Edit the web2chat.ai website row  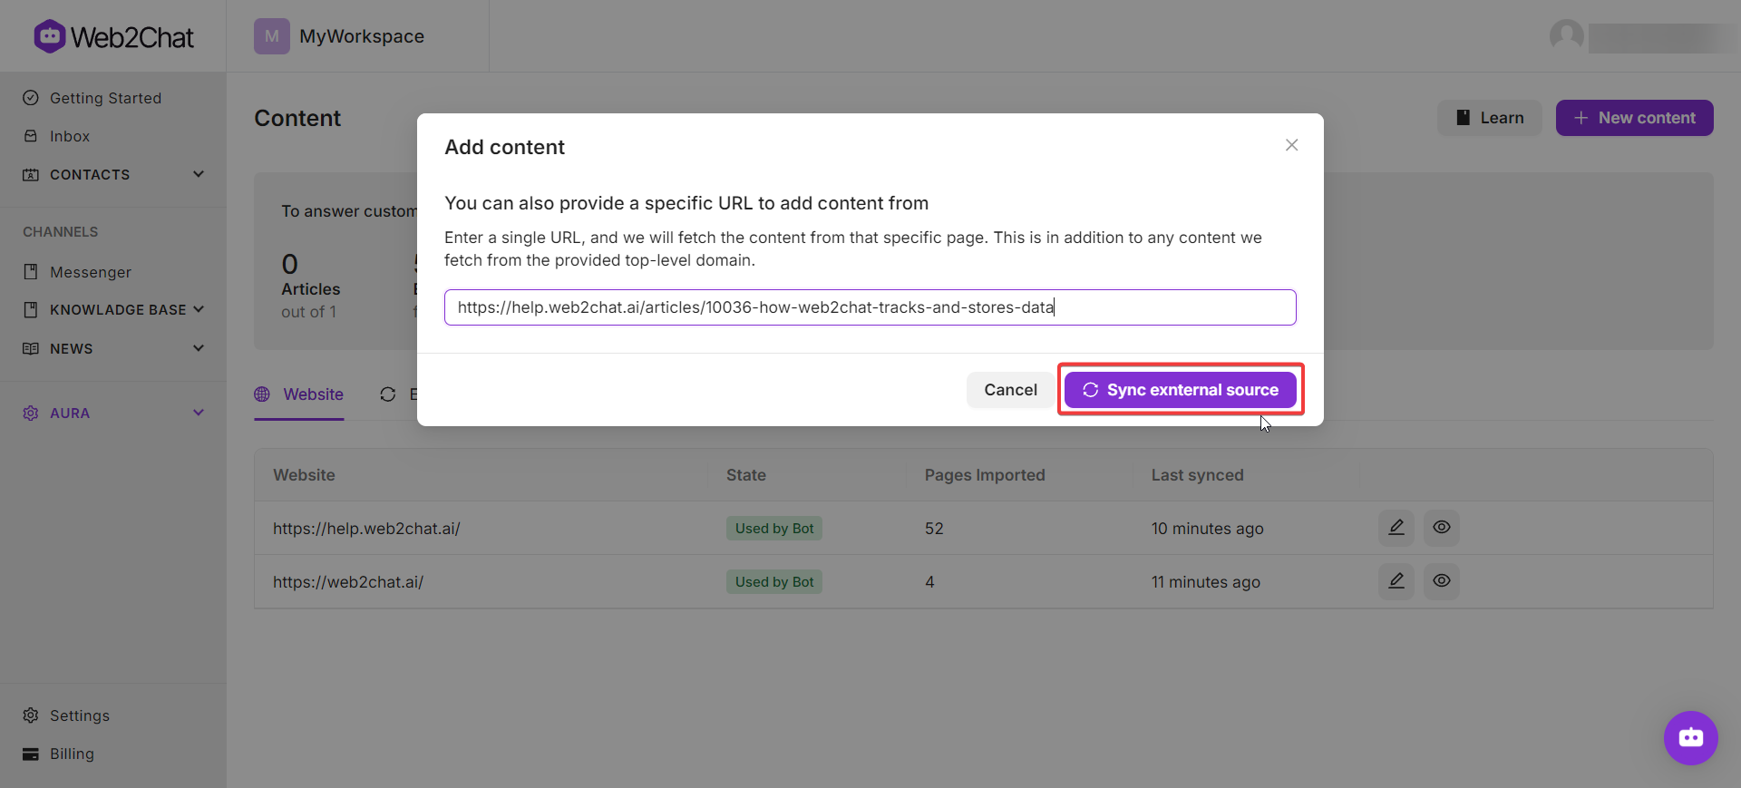point(1396,581)
